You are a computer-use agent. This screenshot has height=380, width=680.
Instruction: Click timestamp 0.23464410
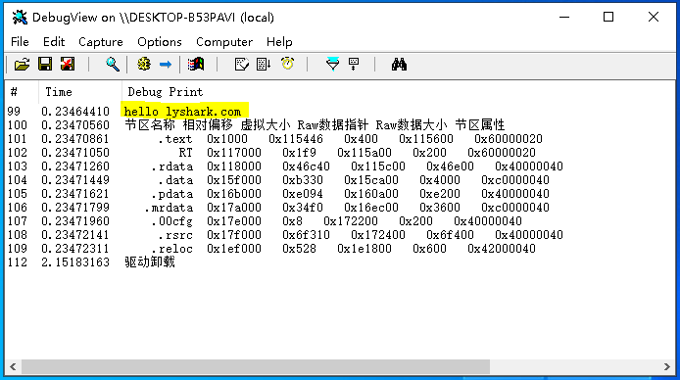[x=75, y=112]
